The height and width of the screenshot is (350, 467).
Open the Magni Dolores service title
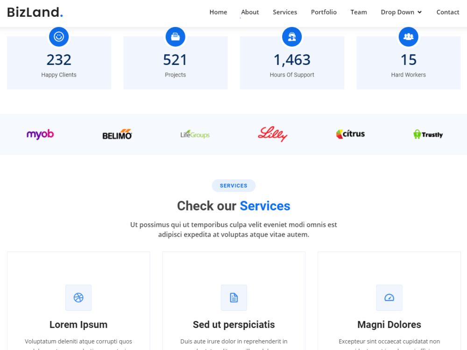pos(389,325)
